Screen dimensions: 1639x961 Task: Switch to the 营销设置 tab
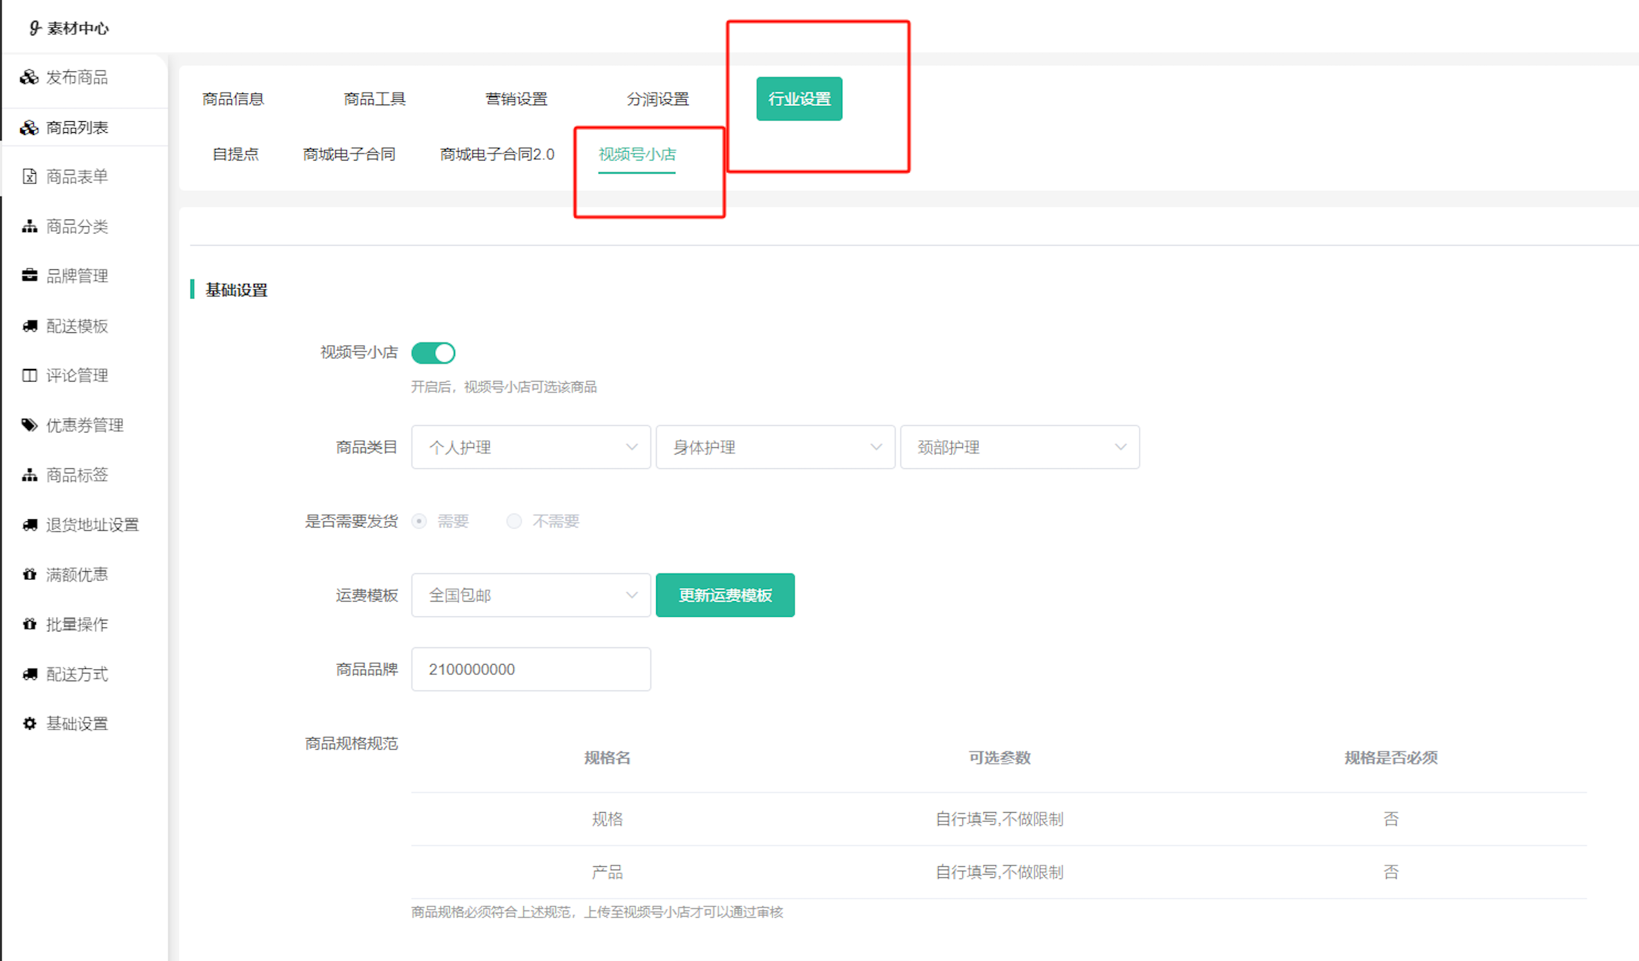tap(516, 99)
